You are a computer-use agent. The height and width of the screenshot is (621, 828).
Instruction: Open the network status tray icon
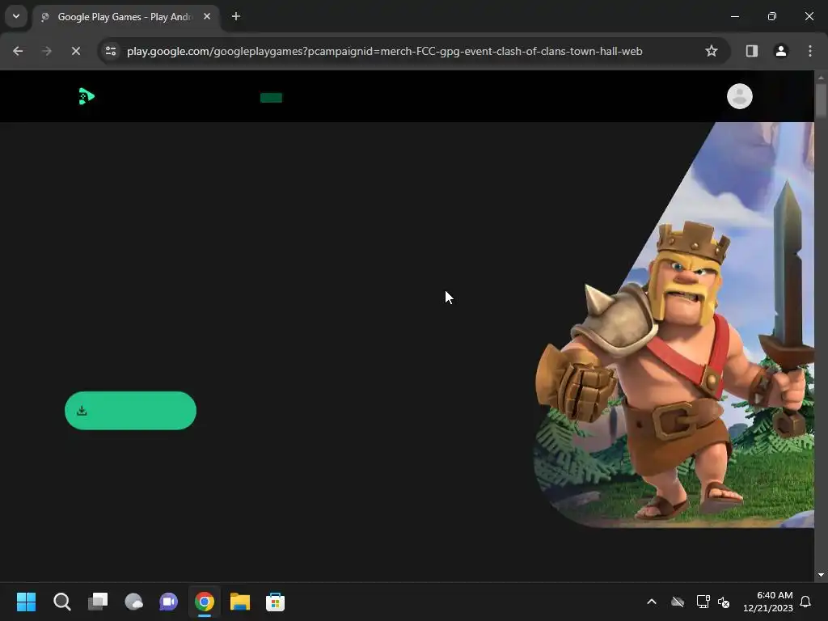pos(703,602)
